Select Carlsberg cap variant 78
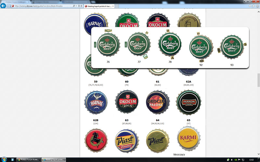Viewport: 260px width, 162px height. coord(169,44)
